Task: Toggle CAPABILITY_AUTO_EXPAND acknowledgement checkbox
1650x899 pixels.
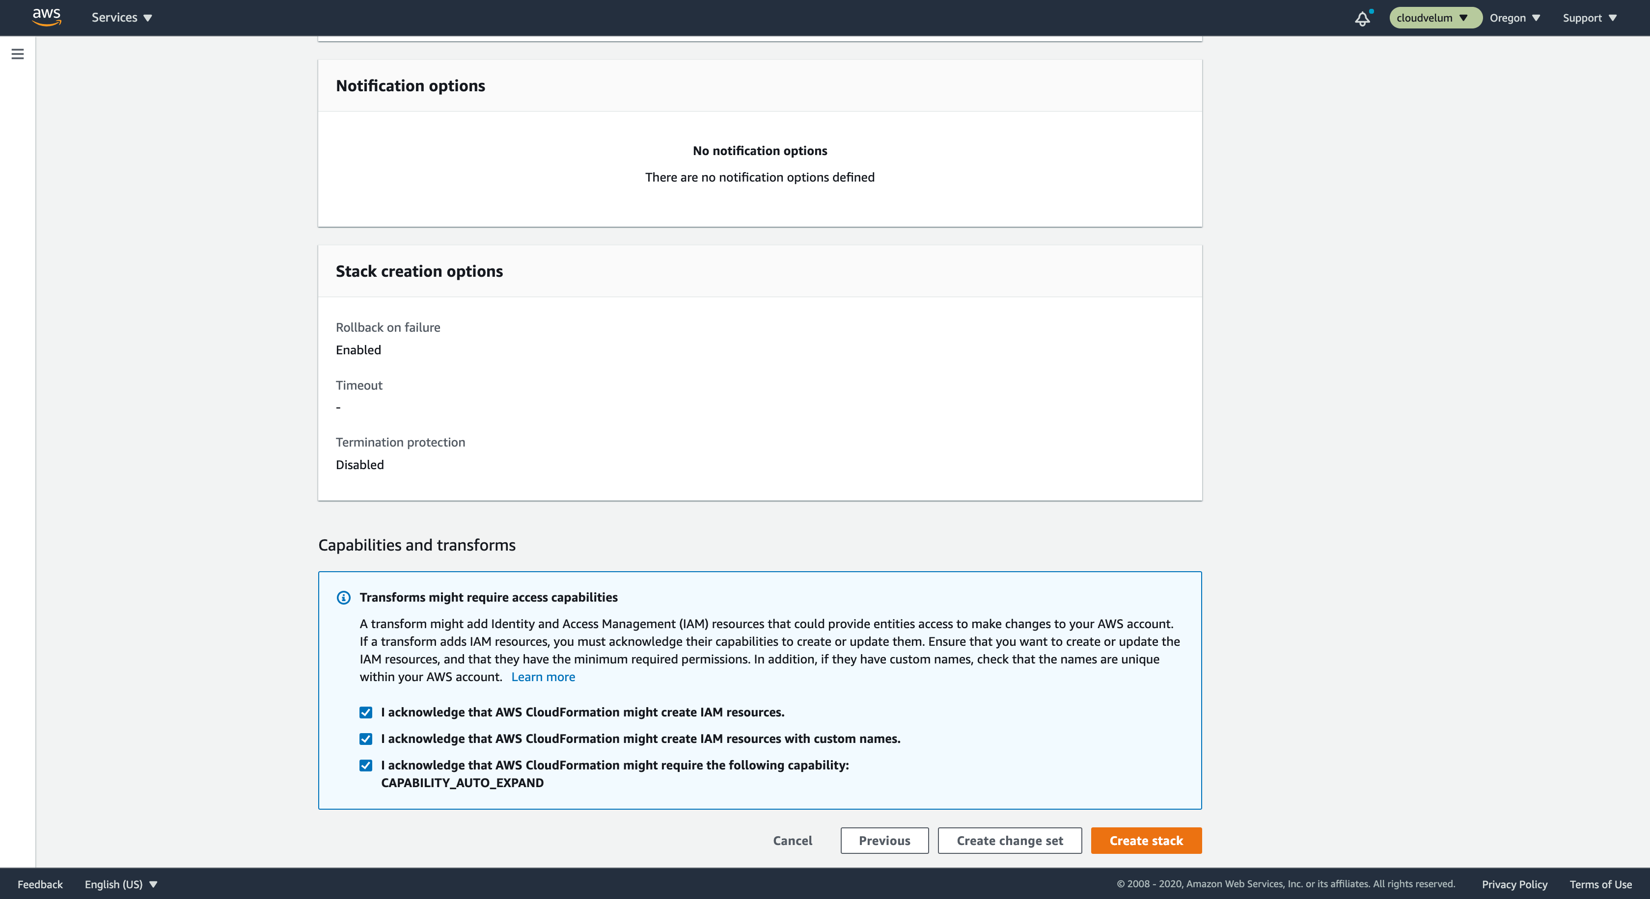Action: (365, 765)
